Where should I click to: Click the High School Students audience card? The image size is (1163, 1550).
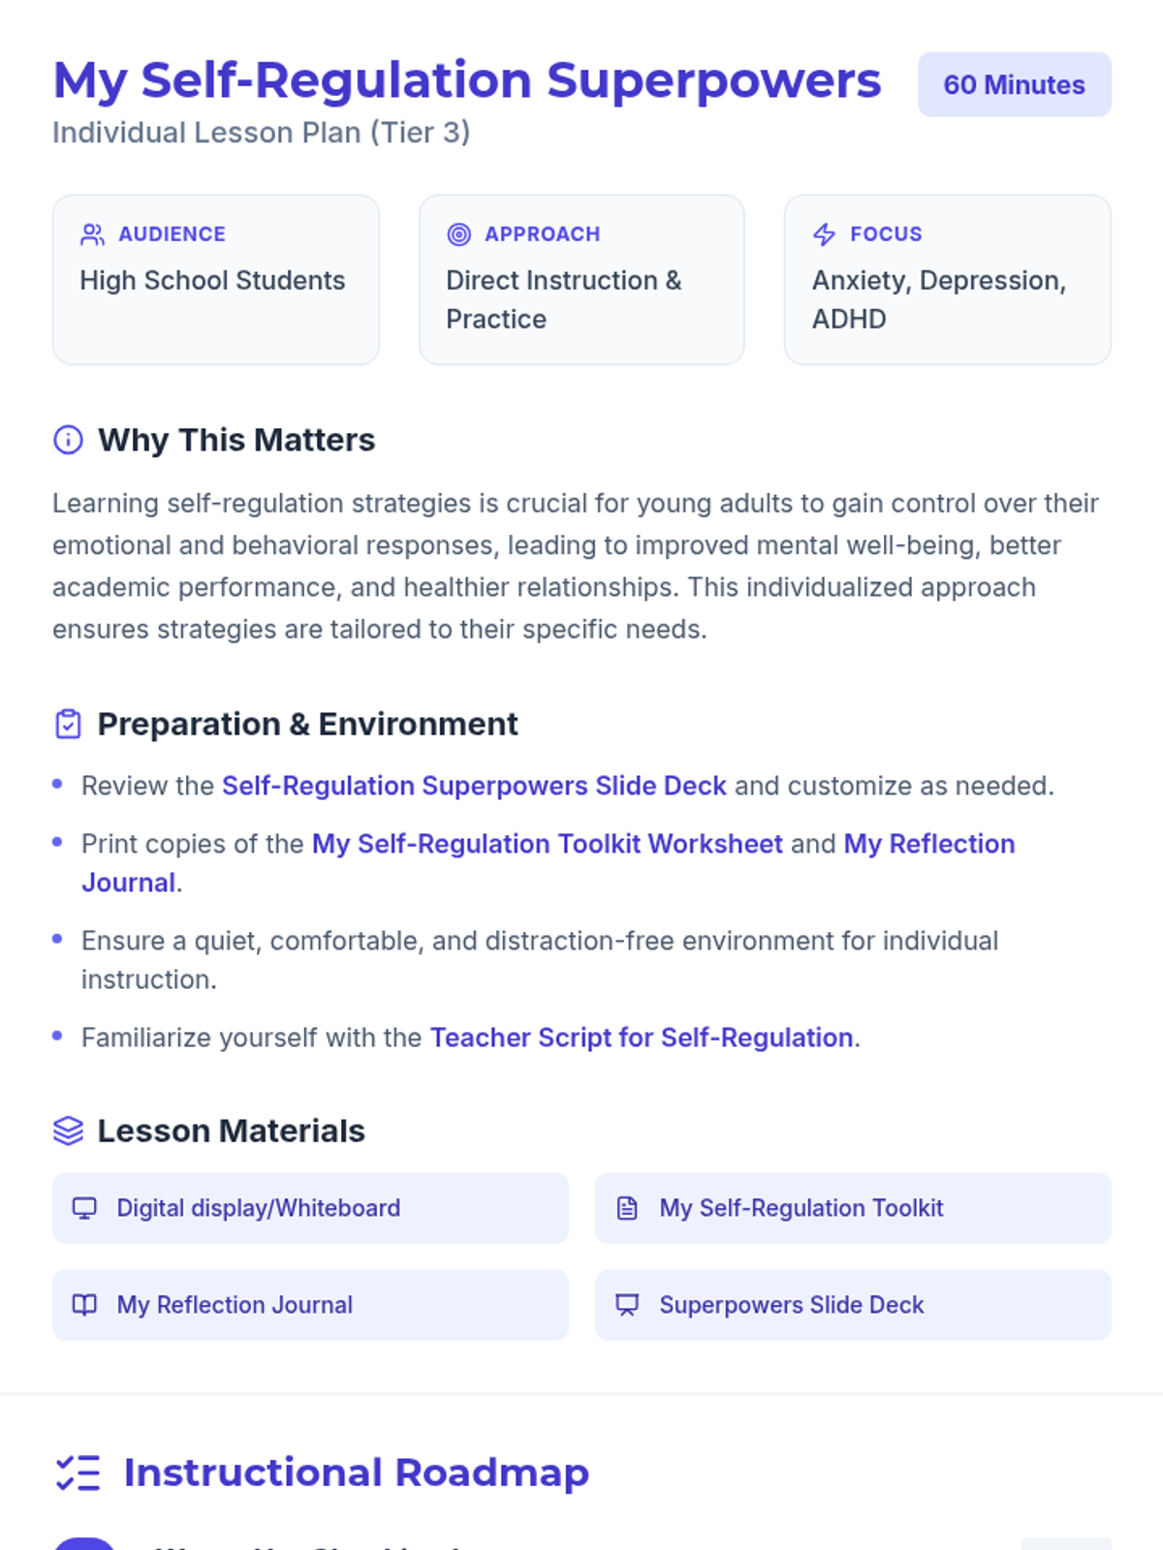215,280
